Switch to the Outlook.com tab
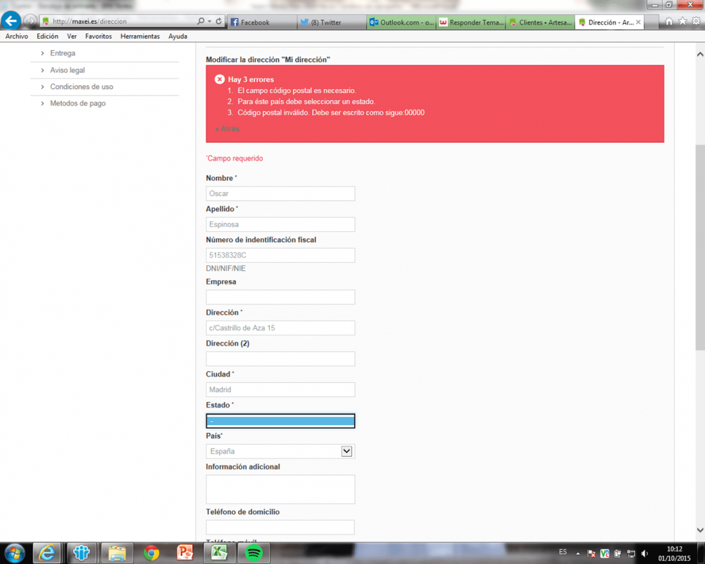Viewport: 705px width, 564px height. click(401, 22)
